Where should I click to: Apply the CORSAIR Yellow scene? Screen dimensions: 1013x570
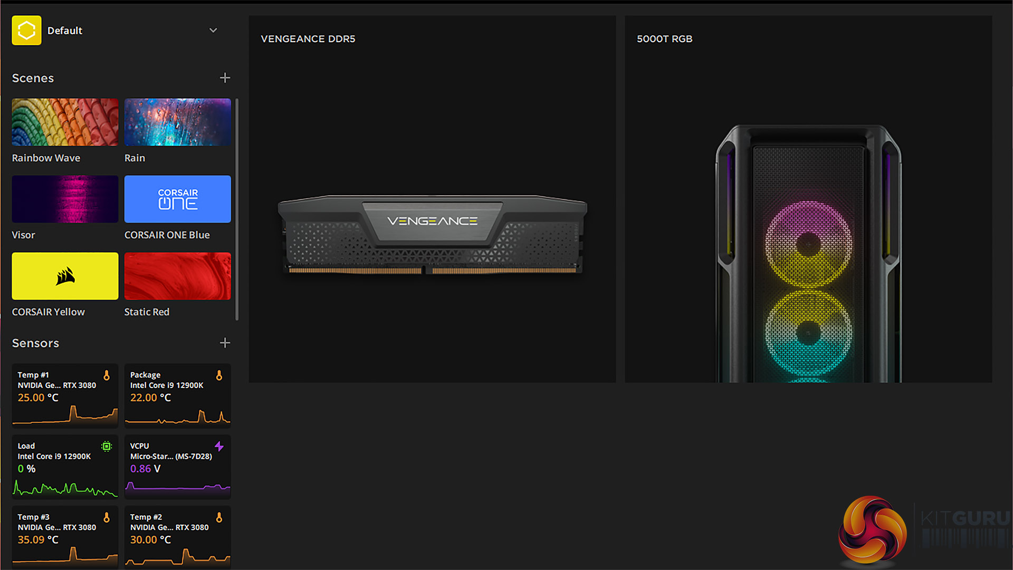[x=65, y=276]
